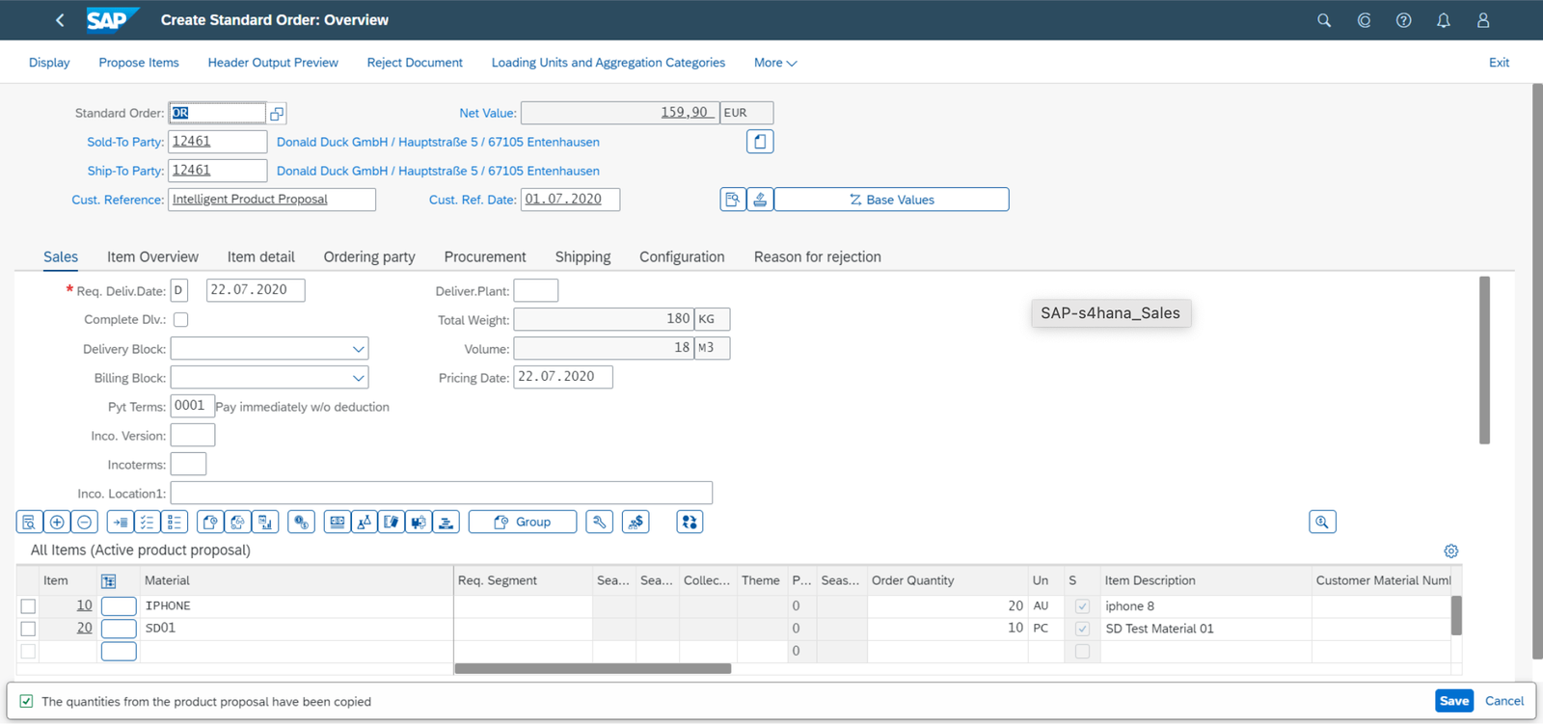
Task: Click the position item arrow-list icon
Action: pos(120,523)
